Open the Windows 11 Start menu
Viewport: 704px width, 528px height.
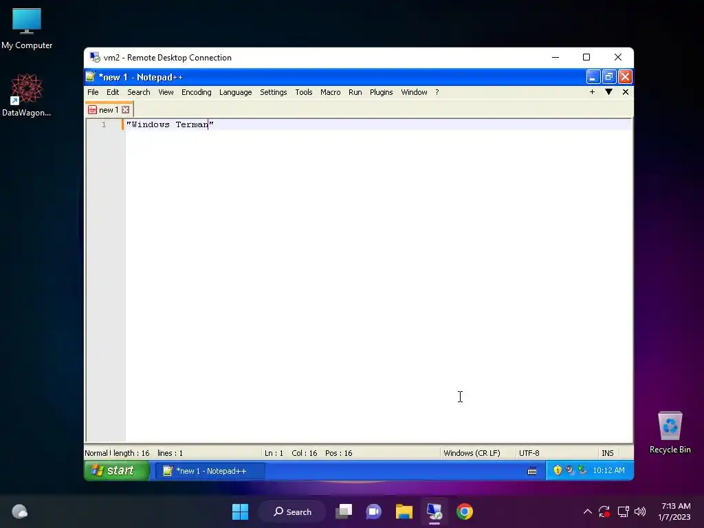pos(240,511)
